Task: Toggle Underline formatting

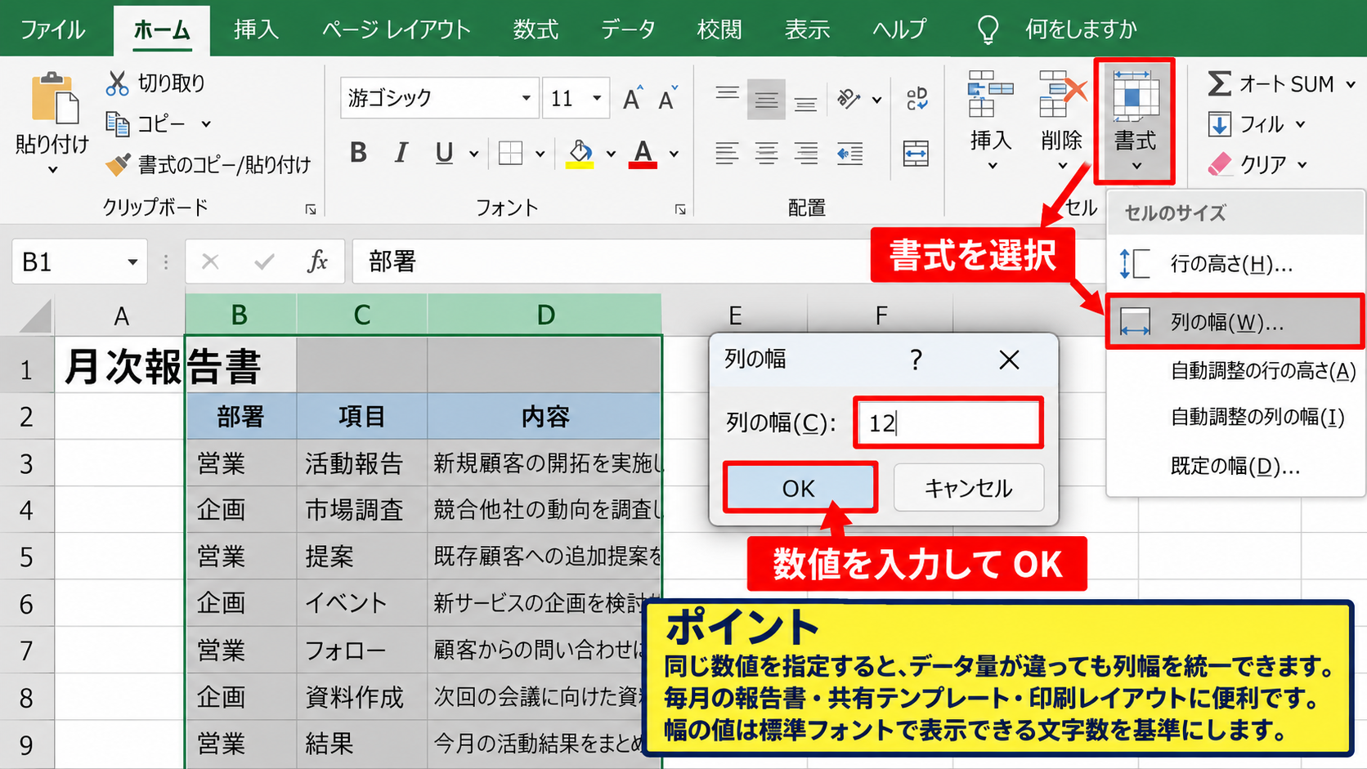Action: pos(444,153)
